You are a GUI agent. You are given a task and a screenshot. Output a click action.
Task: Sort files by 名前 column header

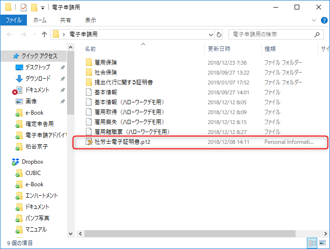tap(90, 49)
